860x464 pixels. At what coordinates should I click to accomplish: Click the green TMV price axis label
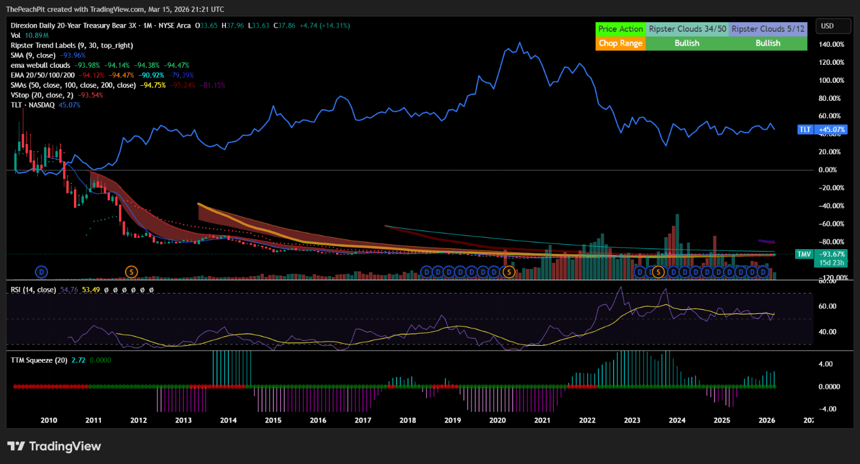(x=822, y=254)
